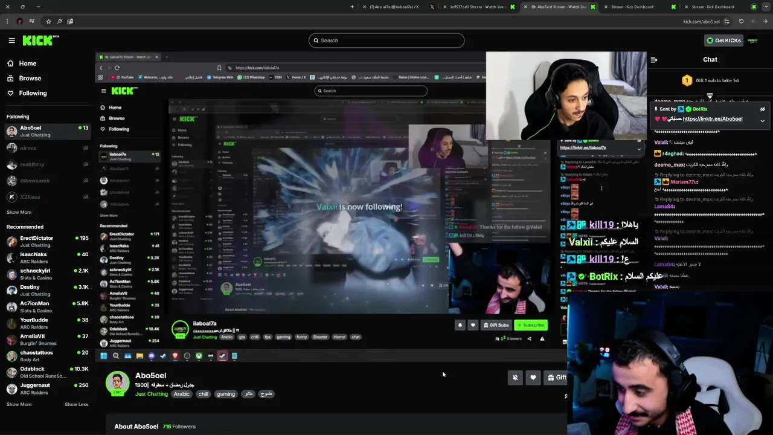Screen dimensions: 773x435
Task: Click the KICK logo
Action: coord(40,40)
